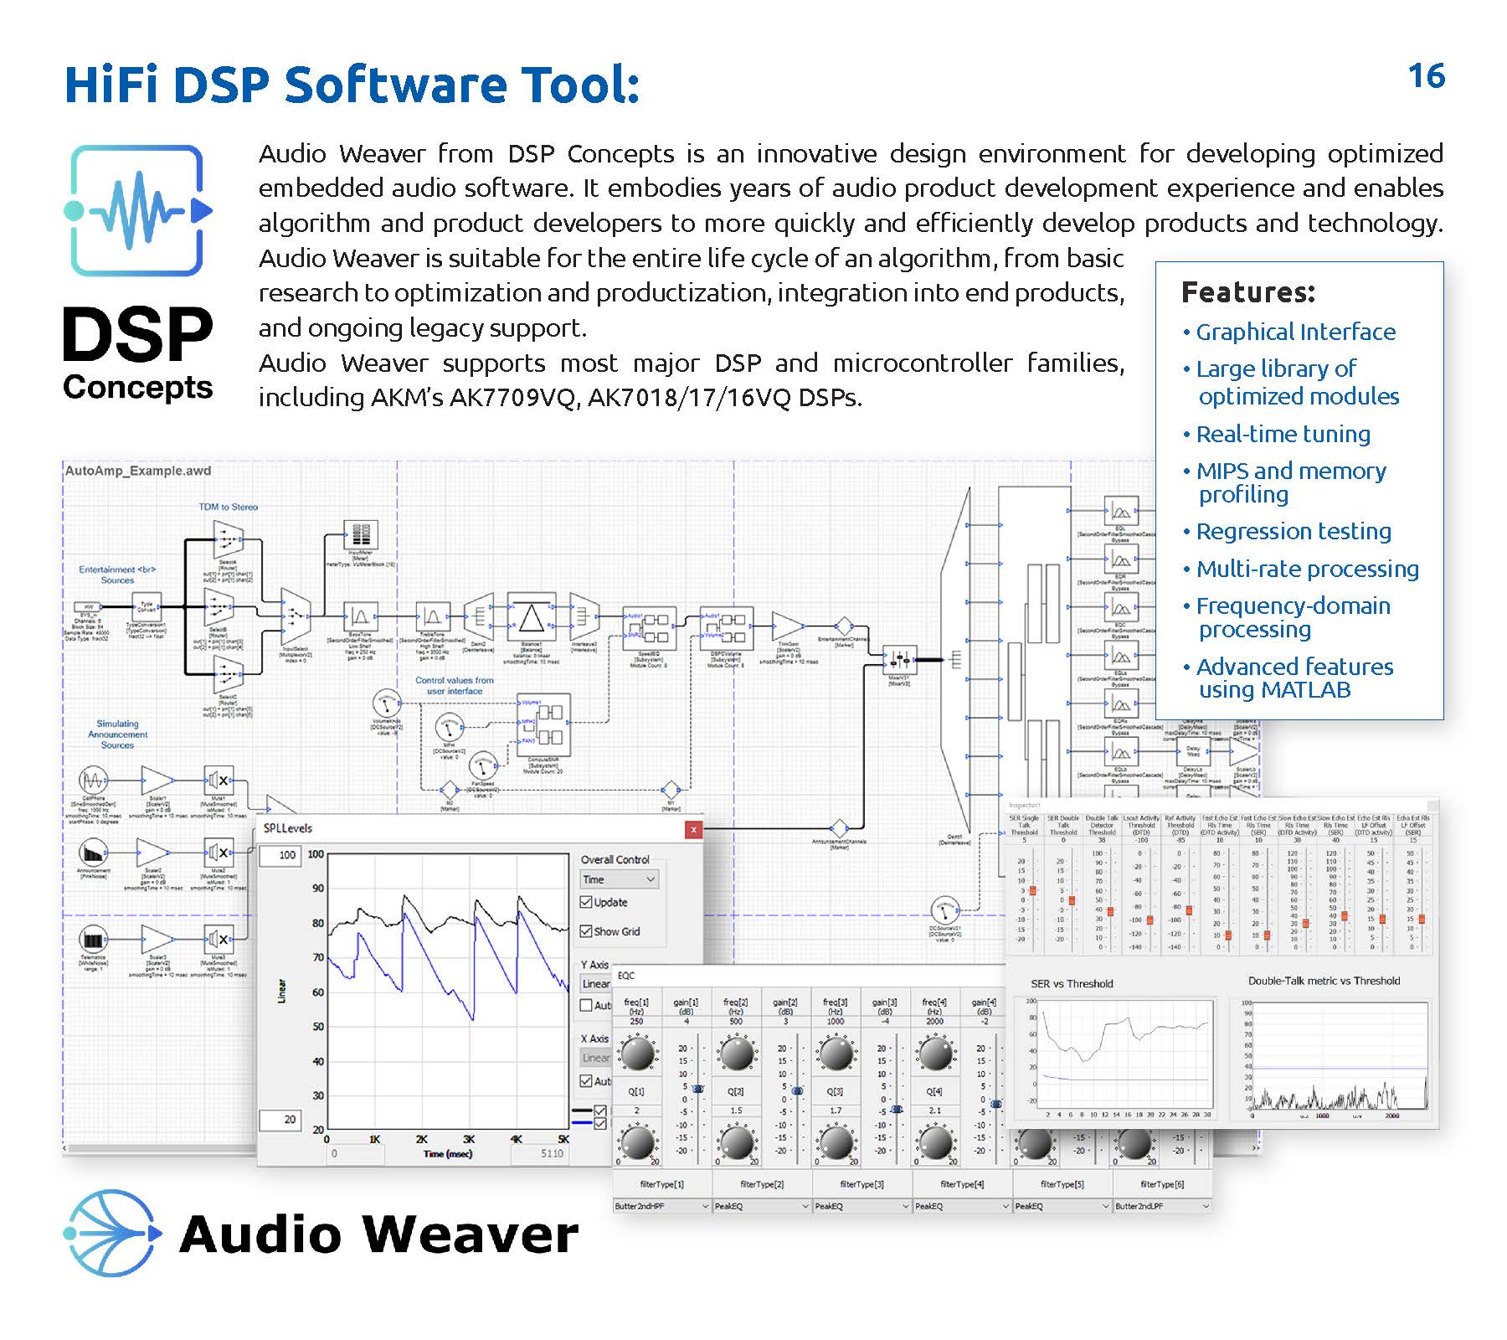Select the TrimGain scaler triangle block
The image size is (1507, 1340).
click(x=787, y=626)
